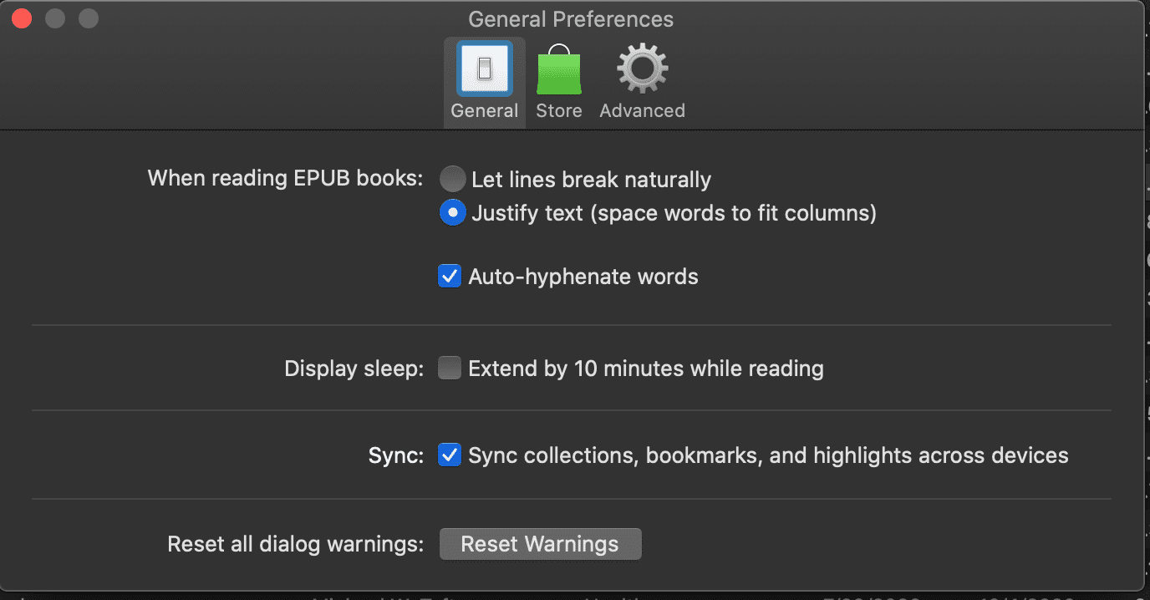Enable the Extend by 10 minutes checkbox
Screen dimensions: 1150x600
coord(450,369)
